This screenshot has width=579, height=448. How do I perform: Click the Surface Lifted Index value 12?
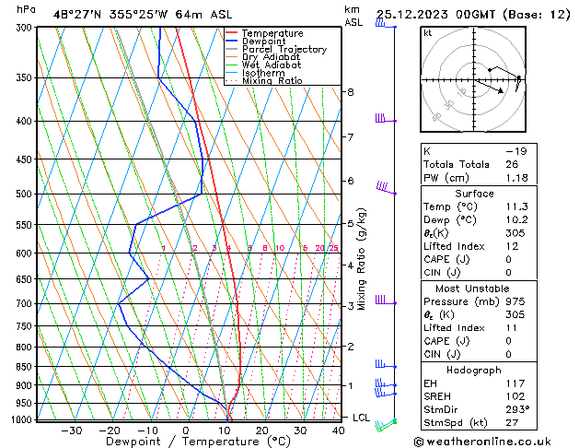(512, 246)
